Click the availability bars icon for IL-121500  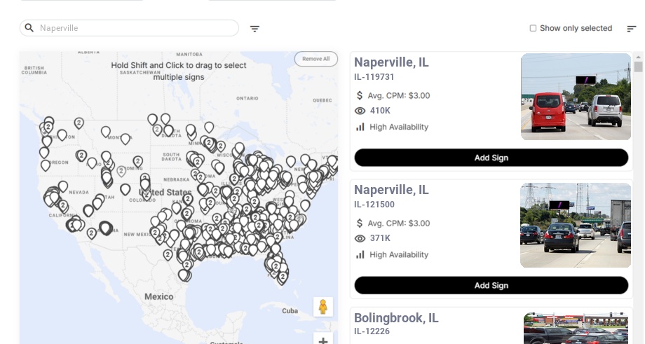pyautogui.click(x=360, y=254)
